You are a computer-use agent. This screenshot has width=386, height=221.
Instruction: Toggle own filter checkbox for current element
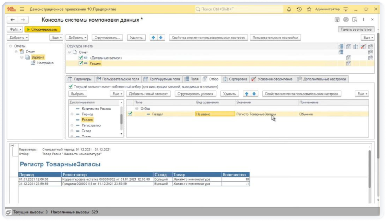click(x=71, y=87)
